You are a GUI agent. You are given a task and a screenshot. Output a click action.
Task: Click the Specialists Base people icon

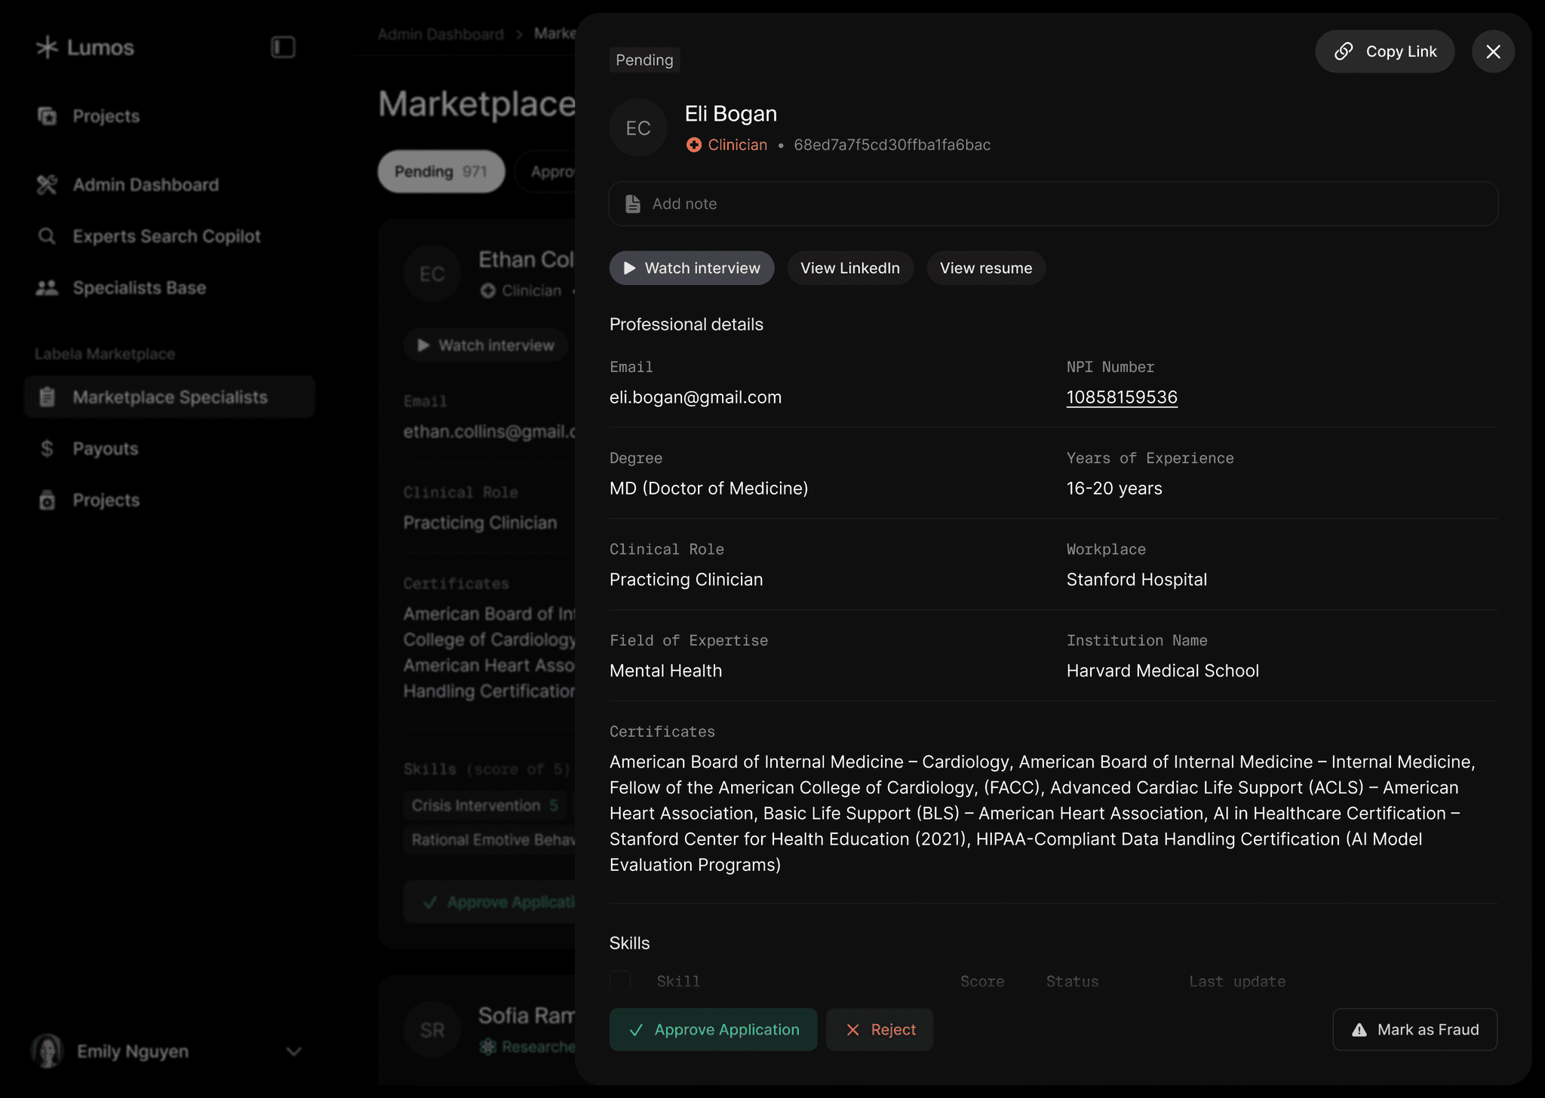coord(47,287)
